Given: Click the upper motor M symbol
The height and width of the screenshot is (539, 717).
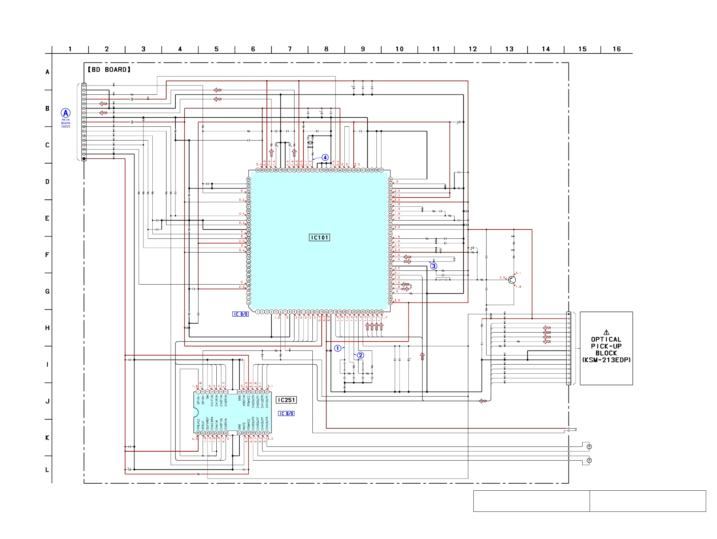Looking at the screenshot, I should [x=589, y=446].
